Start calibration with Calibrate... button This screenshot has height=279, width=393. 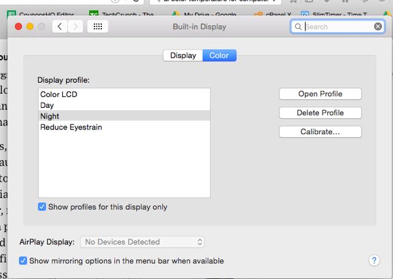320,132
